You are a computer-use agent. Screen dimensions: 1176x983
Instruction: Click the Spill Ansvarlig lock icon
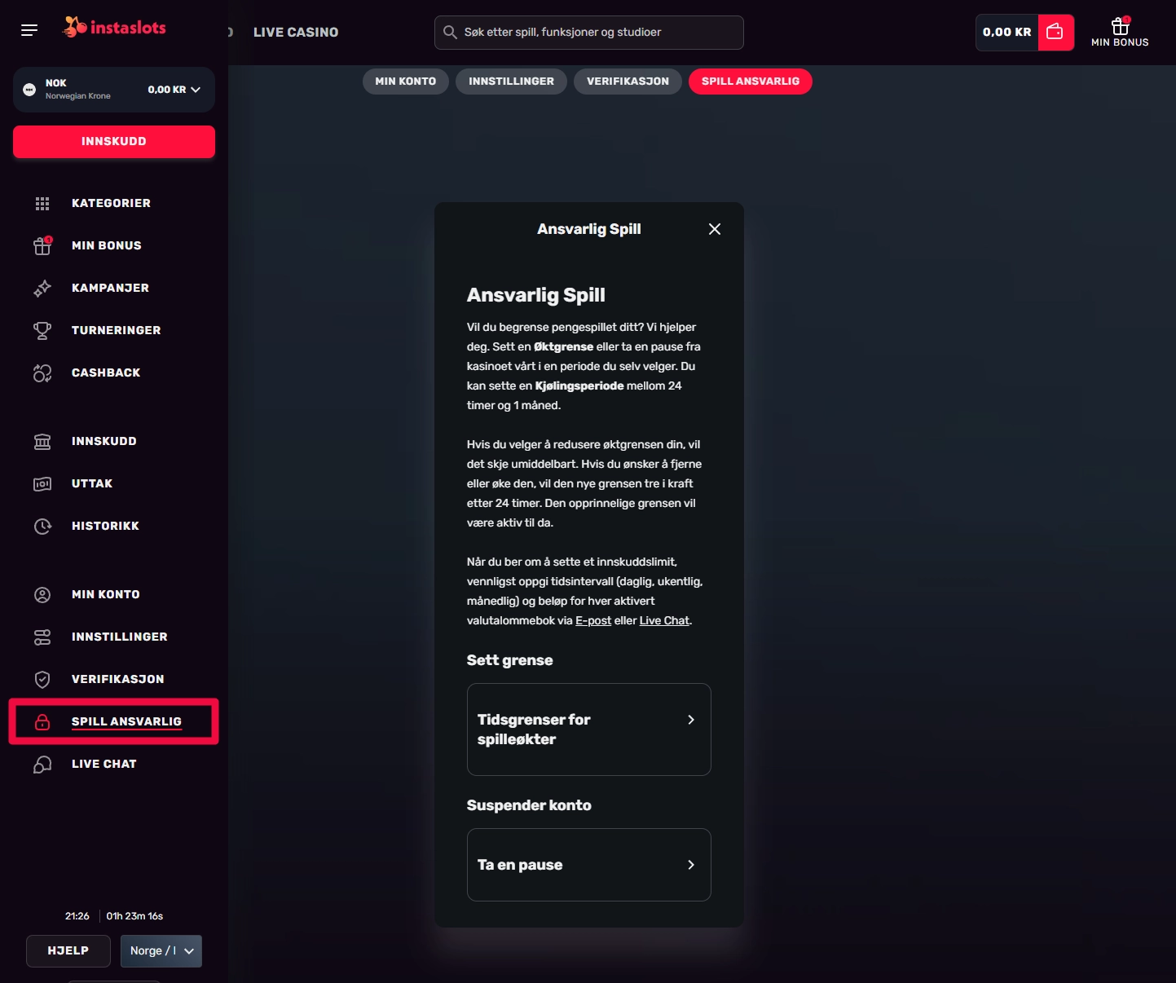42,722
